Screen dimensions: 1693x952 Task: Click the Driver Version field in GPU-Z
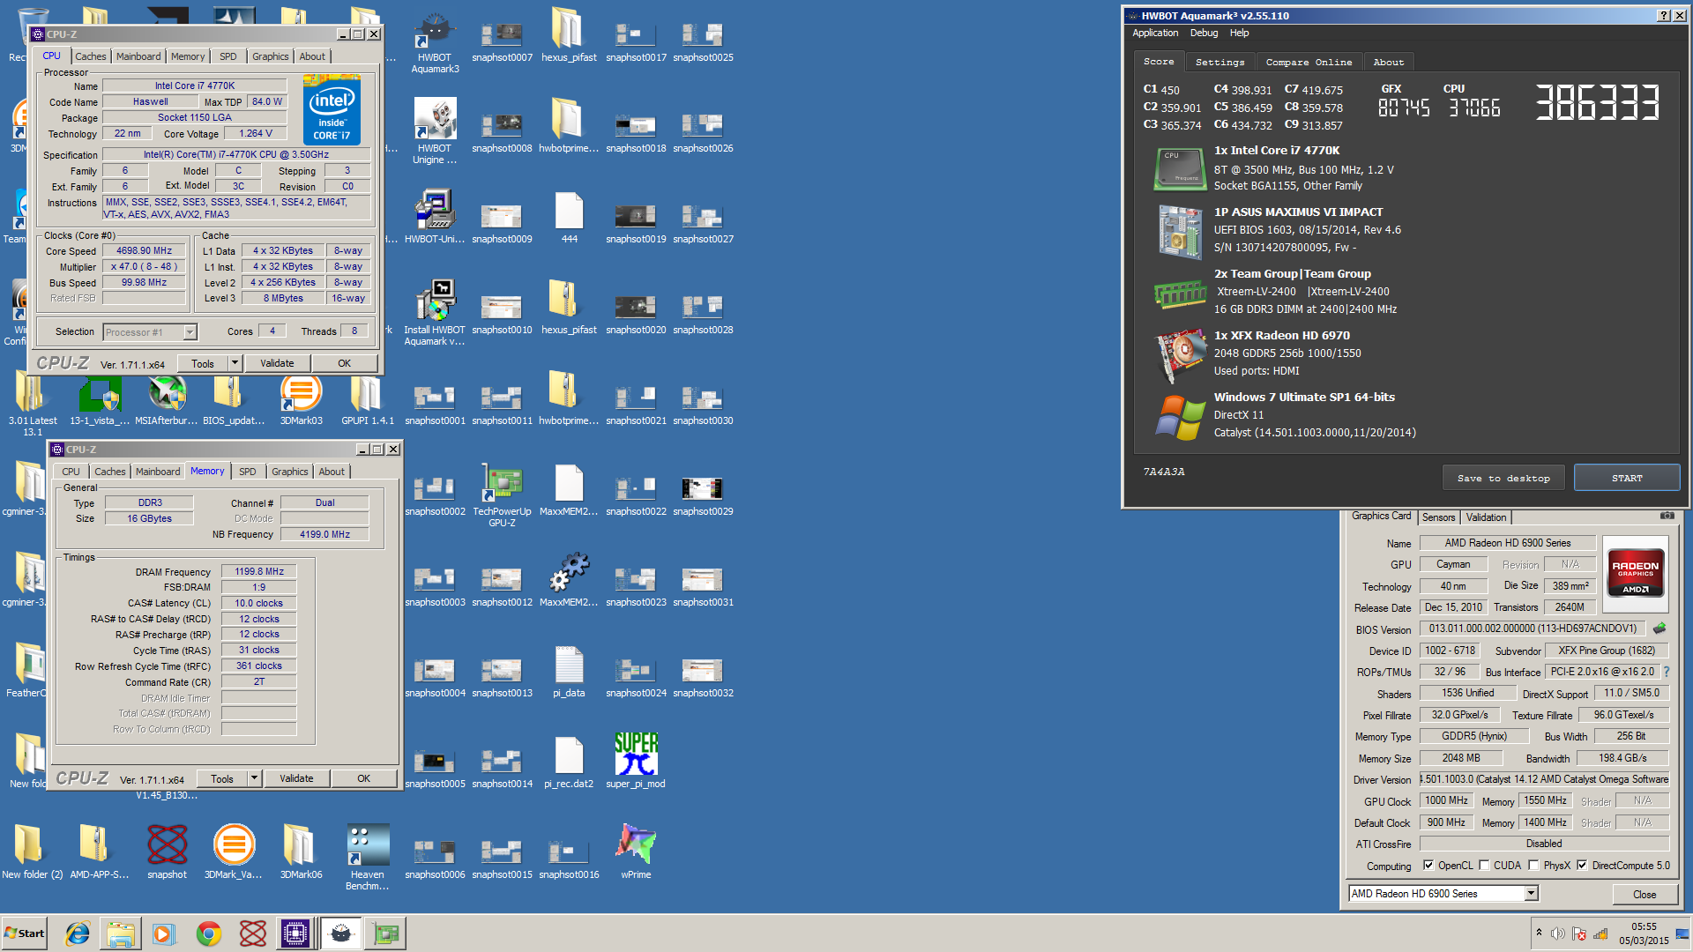(1544, 779)
